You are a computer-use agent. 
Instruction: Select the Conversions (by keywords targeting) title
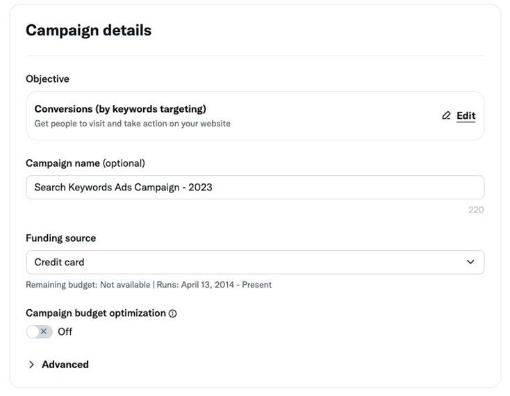(120, 109)
